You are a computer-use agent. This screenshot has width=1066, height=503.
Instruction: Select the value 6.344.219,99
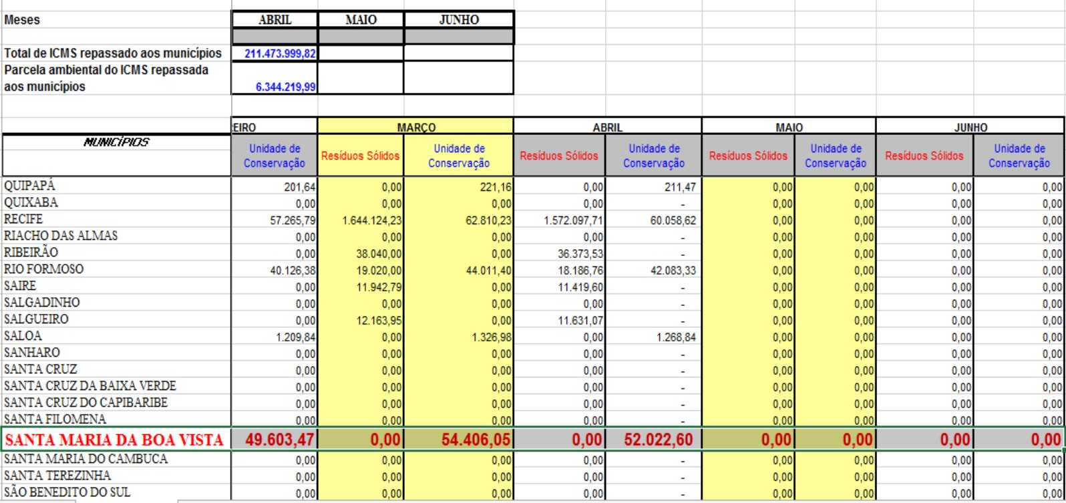(286, 87)
